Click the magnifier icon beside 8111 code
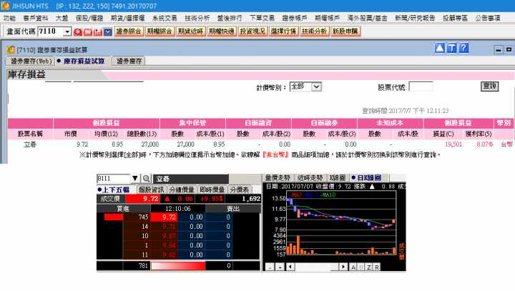Viewport: 515px width, 291px height. point(146,179)
